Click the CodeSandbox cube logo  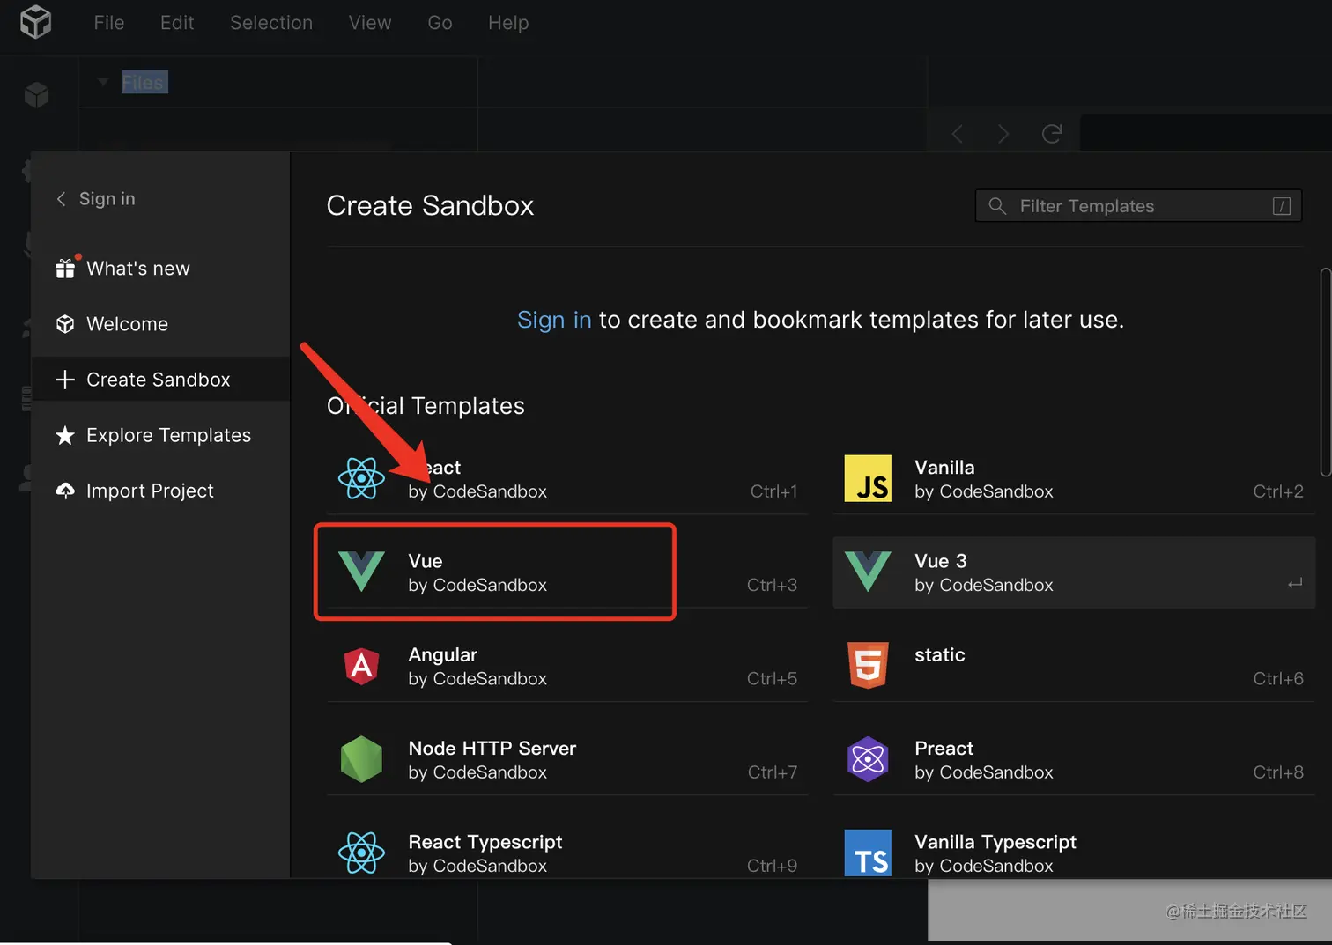tap(35, 21)
